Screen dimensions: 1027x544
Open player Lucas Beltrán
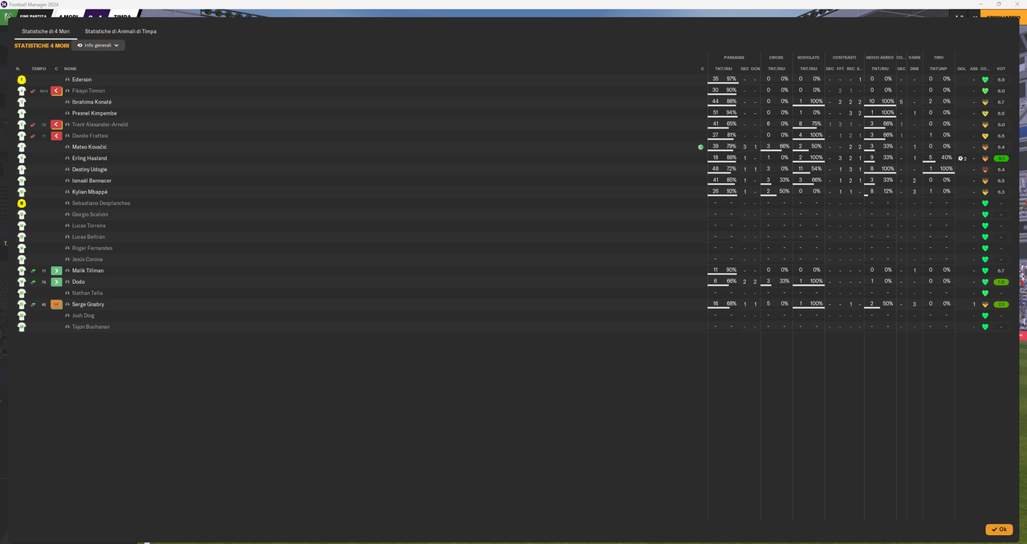pos(87,237)
